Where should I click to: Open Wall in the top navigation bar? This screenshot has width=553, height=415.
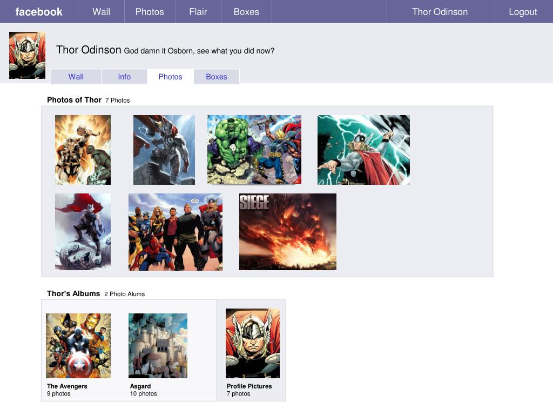click(x=101, y=12)
